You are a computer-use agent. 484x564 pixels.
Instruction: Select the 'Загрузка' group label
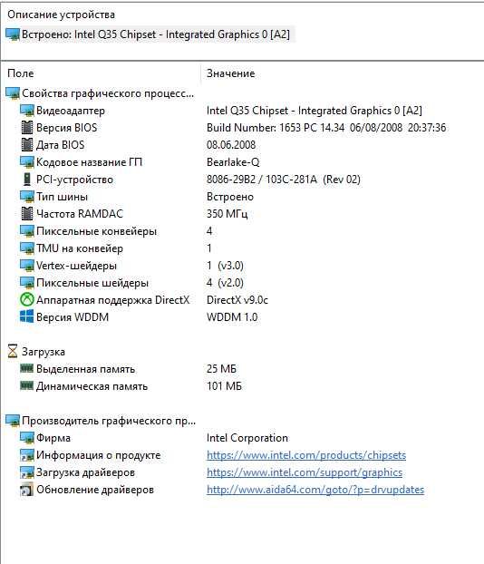44,352
